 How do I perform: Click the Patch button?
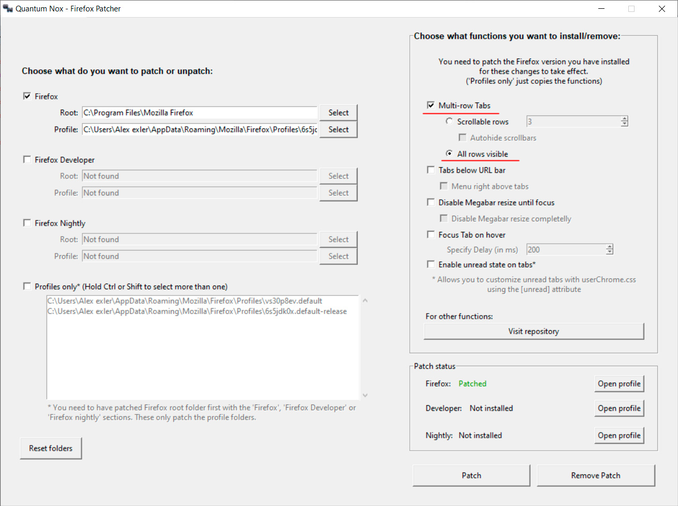471,475
